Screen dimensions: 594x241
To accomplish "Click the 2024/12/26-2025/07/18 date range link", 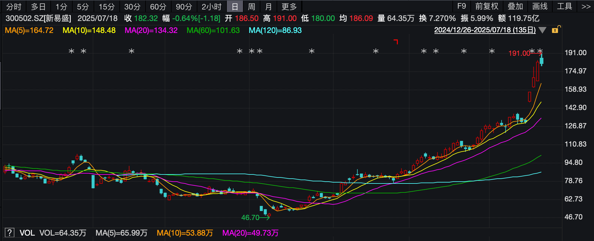I will [485, 30].
